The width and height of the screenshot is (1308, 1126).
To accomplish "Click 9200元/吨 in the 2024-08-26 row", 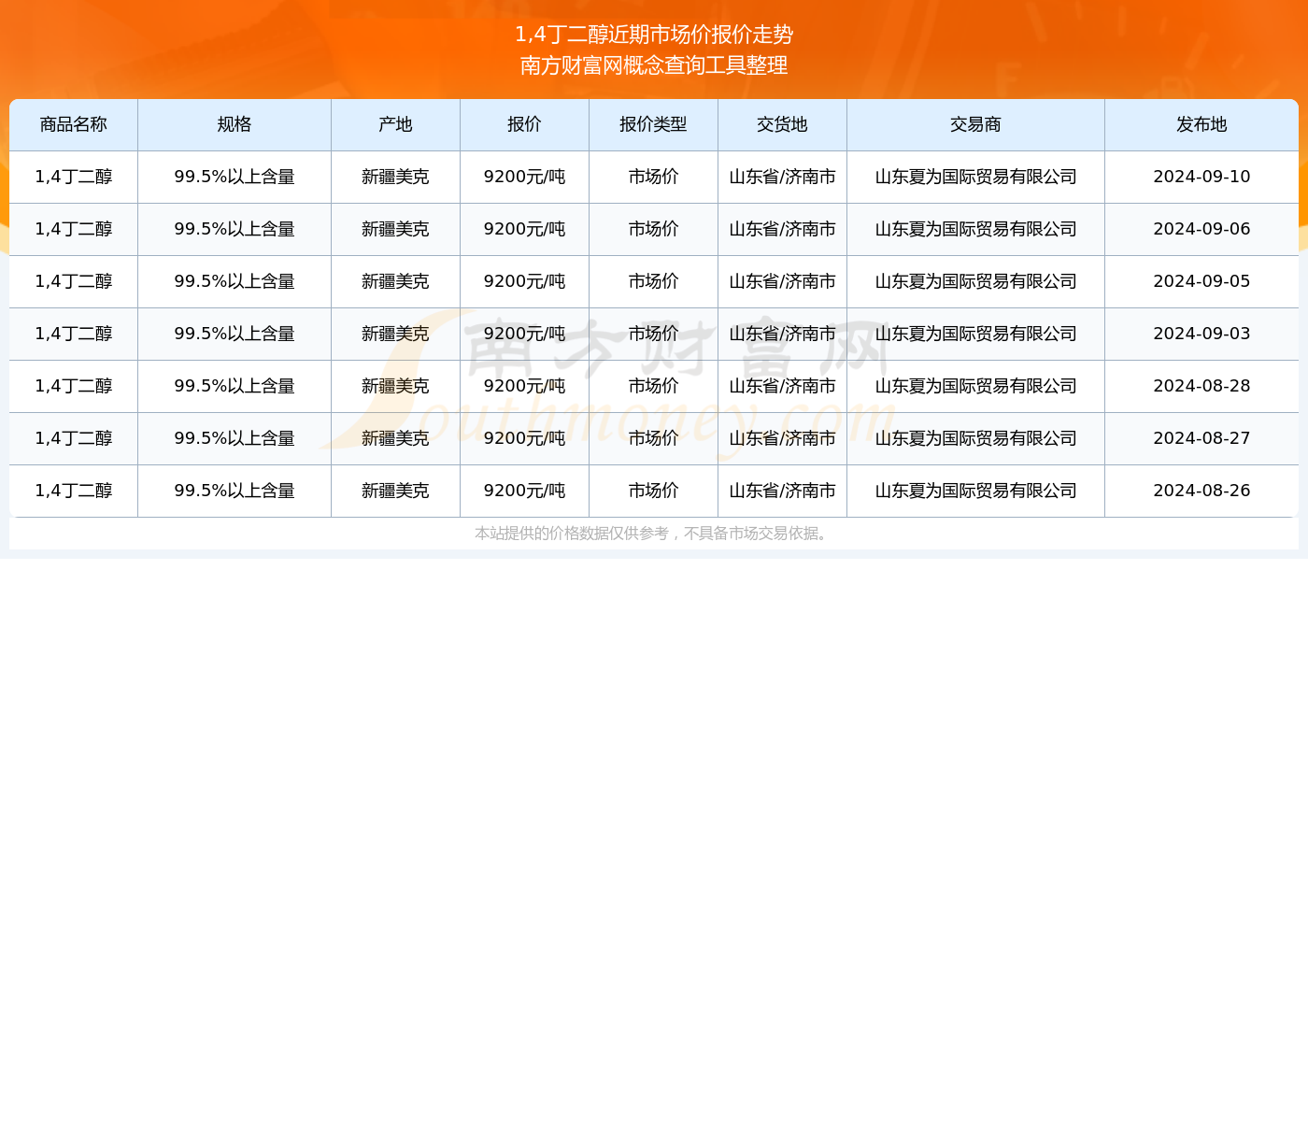I will (525, 491).
